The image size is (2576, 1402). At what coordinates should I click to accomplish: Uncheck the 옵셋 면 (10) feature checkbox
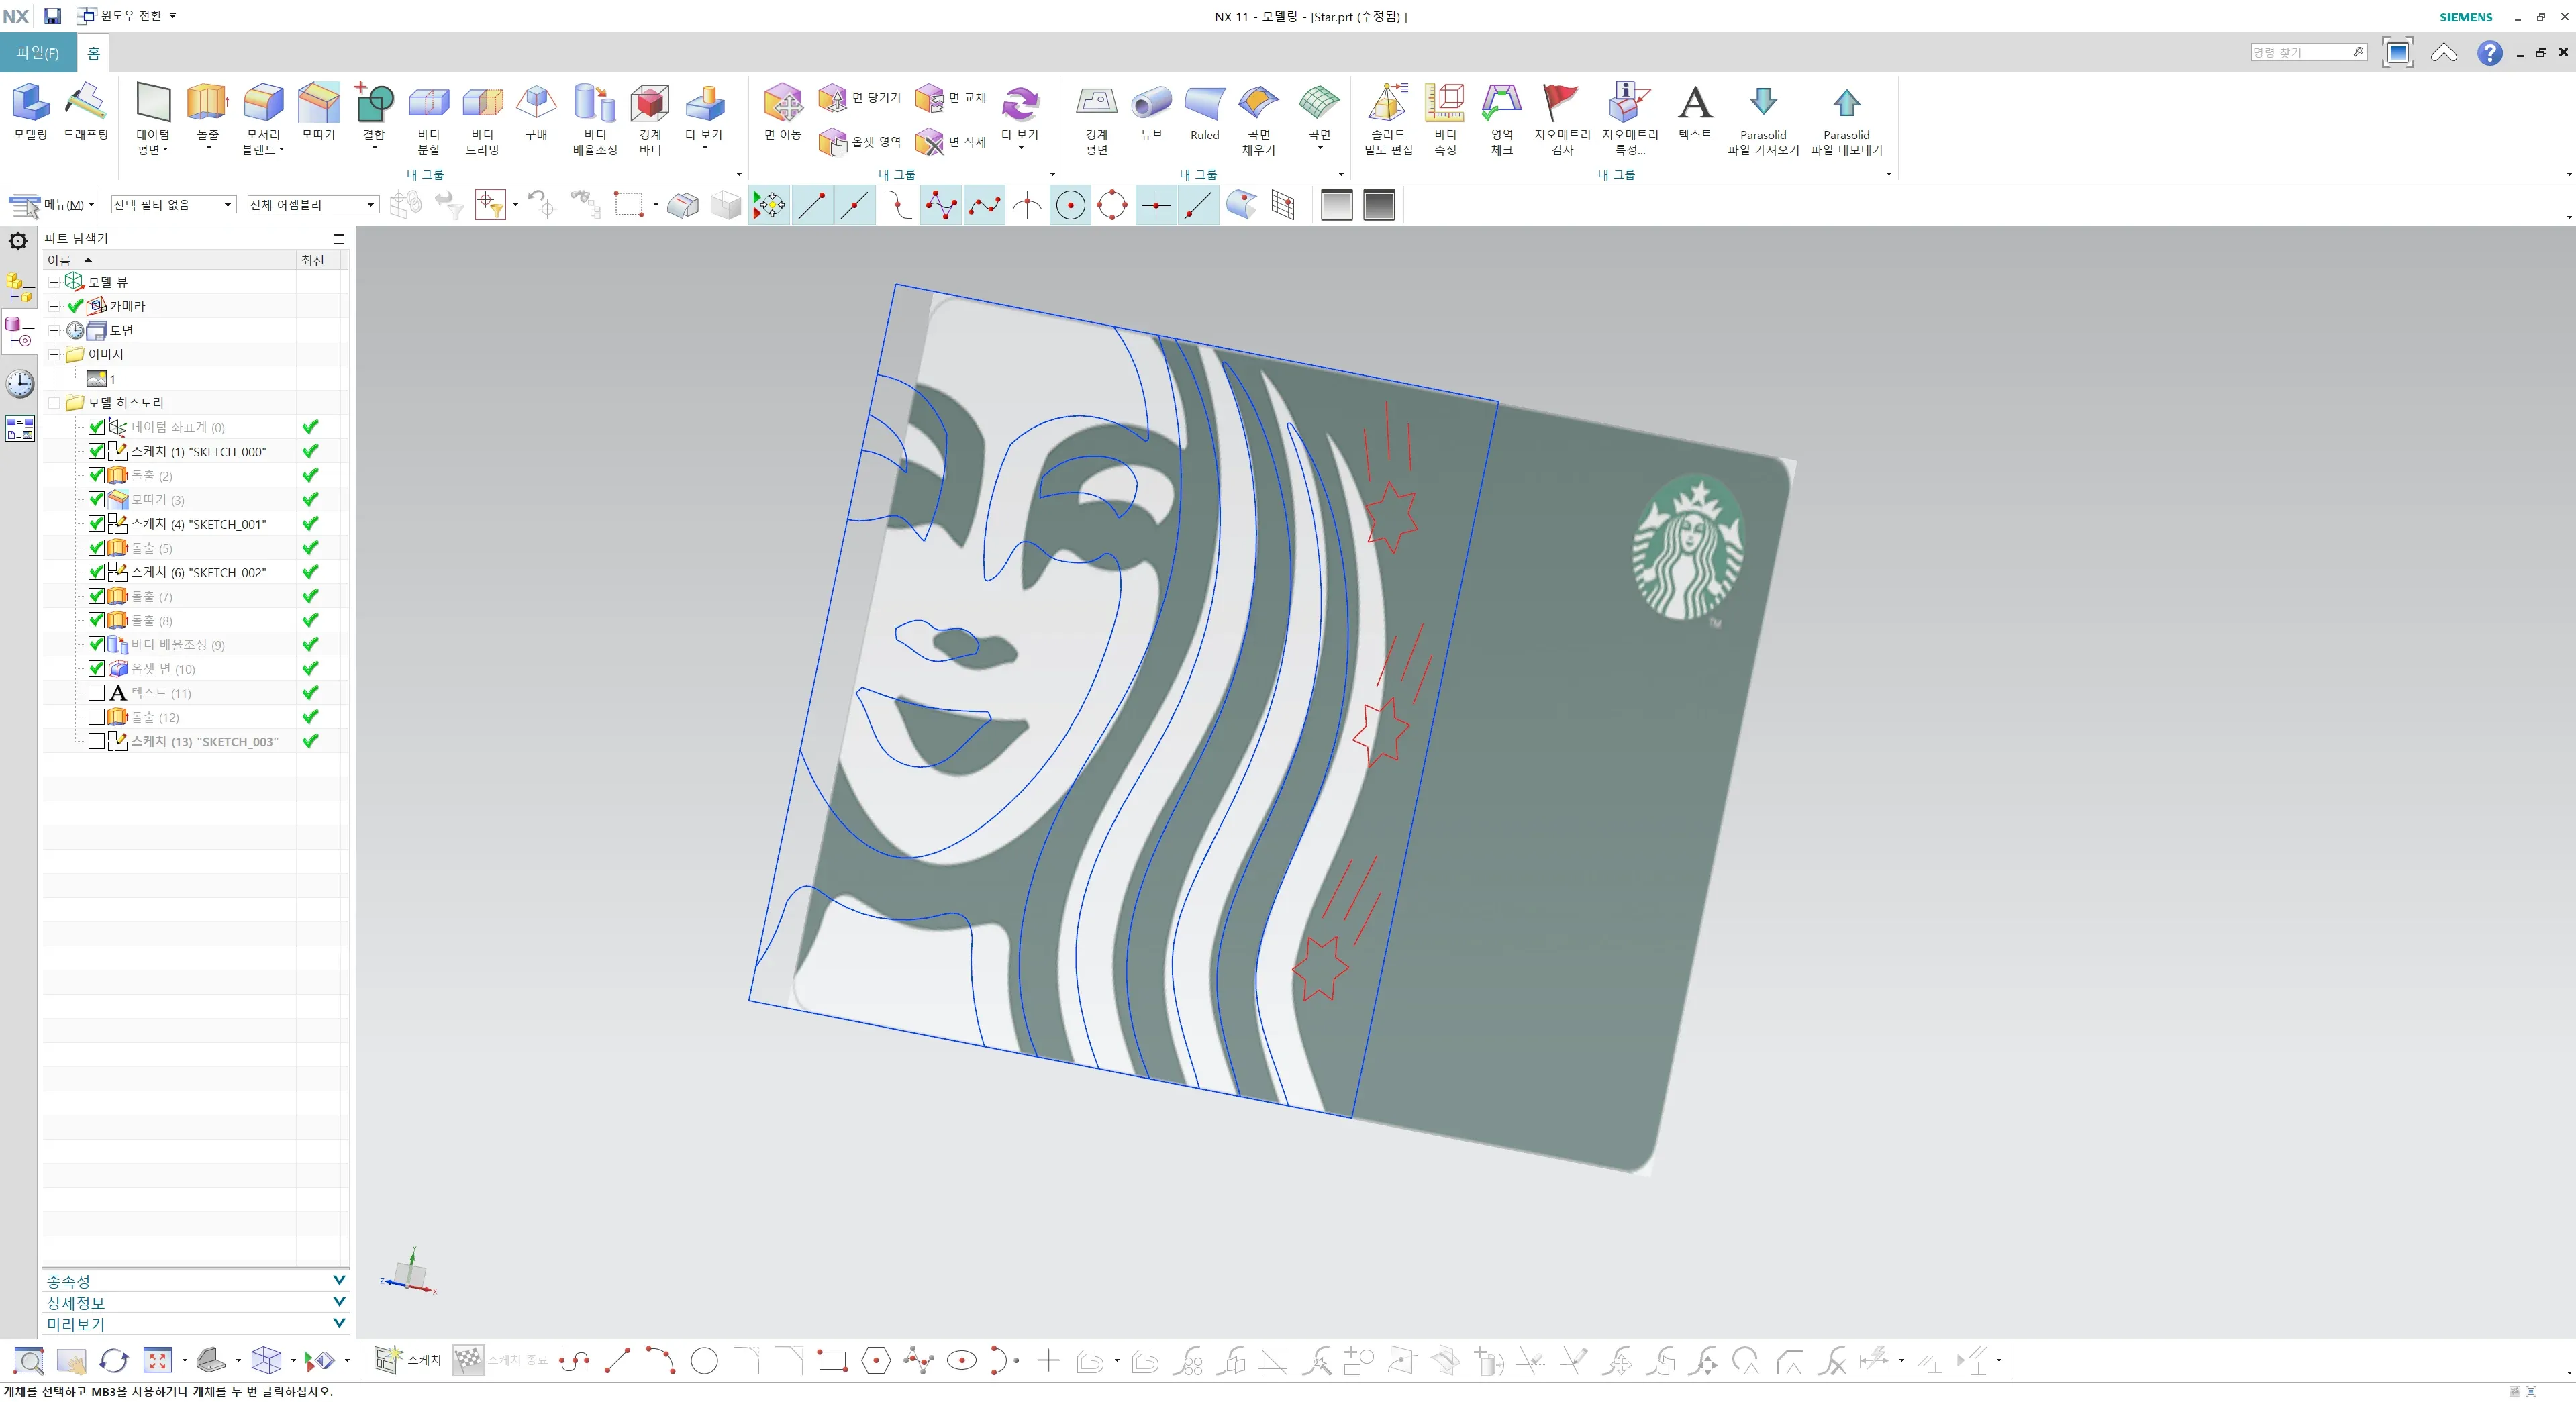(x=97, y=668)
